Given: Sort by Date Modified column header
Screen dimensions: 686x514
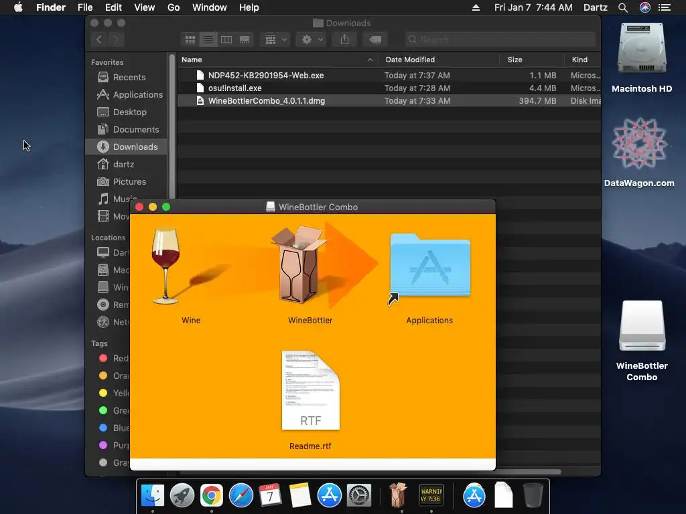Looking at the screenshot, I should click(439, 60).
